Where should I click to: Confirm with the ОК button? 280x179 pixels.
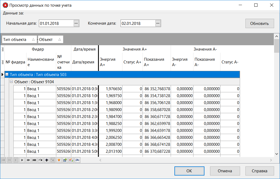point(189,171)
